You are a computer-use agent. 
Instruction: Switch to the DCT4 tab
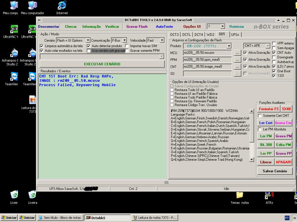[x=199, y=35]
